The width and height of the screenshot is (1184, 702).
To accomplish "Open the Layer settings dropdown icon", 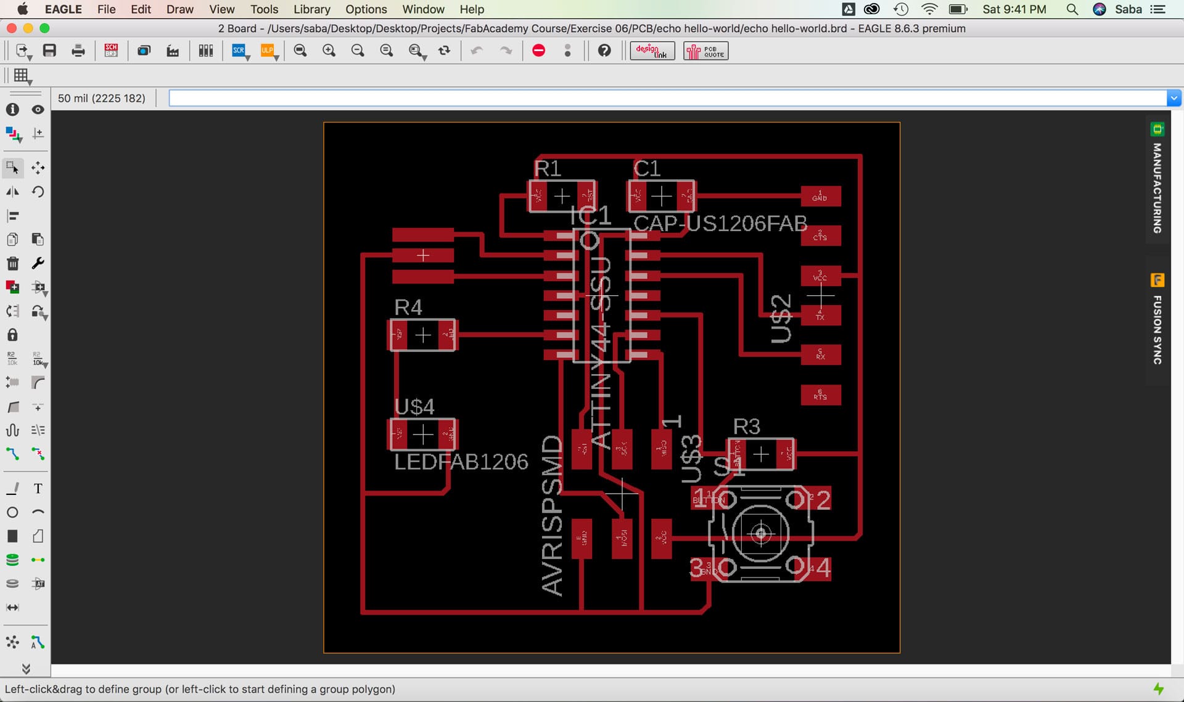I will pyautogui.click(x=14, y=134).
